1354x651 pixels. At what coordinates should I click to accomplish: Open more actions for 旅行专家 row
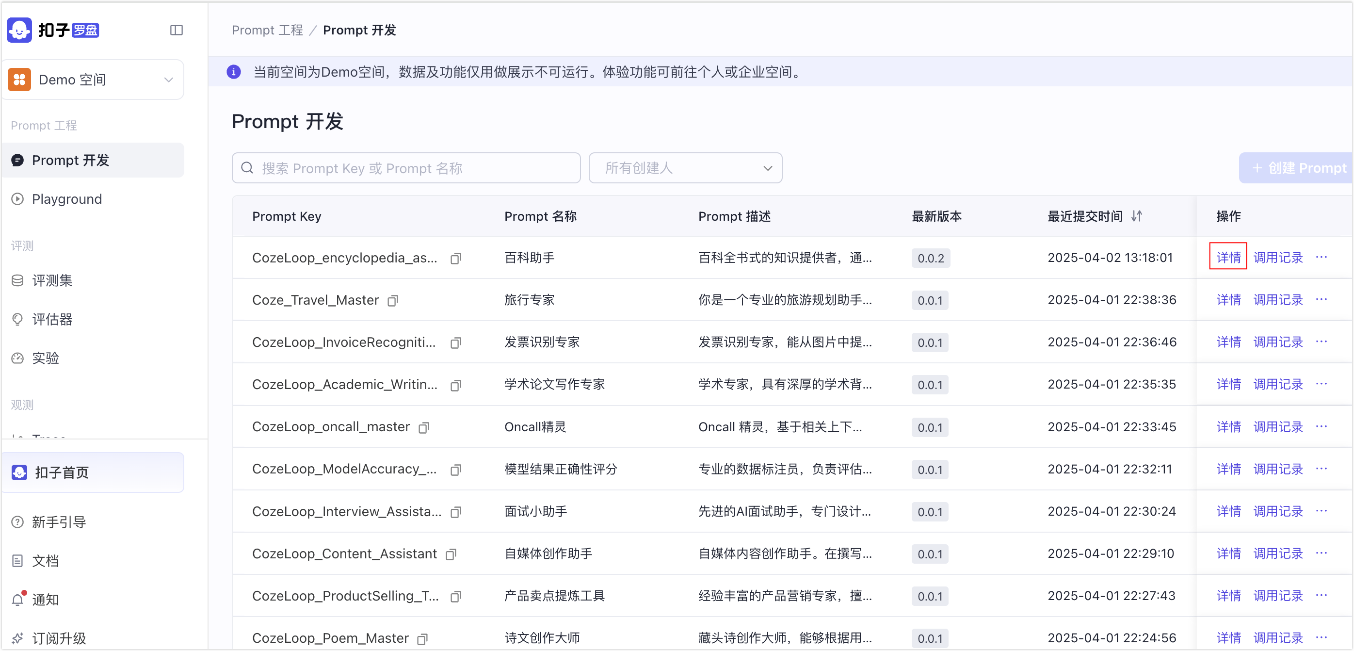tap(1322, 299)
